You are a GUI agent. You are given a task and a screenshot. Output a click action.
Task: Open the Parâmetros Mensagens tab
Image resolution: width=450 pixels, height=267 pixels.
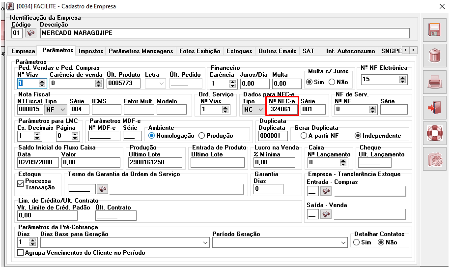(x=141, y=51)
